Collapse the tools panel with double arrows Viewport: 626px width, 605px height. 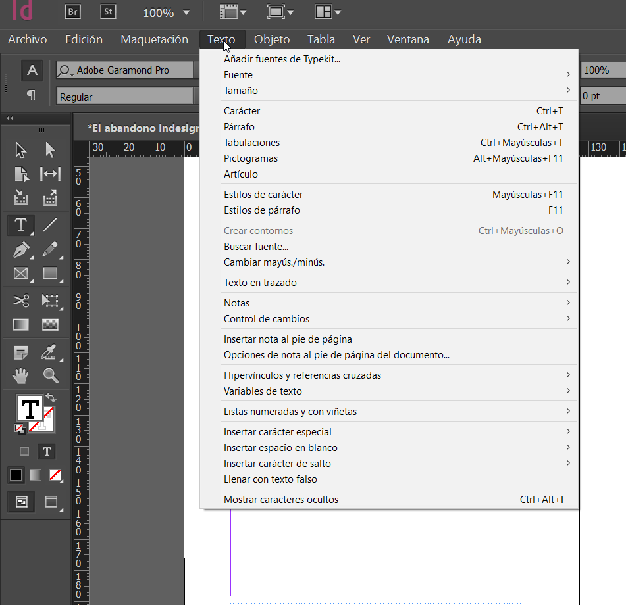click(x=9, y=118)
